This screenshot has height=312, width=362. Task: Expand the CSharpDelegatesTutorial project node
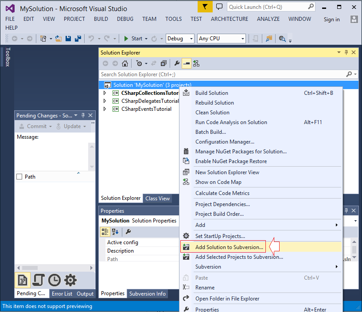tap(105, 101)
